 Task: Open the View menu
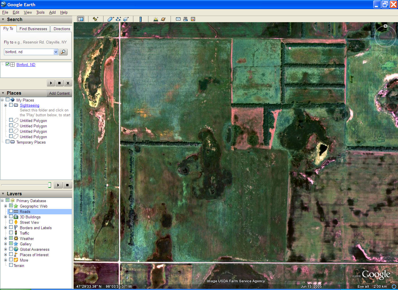(28, 12)
